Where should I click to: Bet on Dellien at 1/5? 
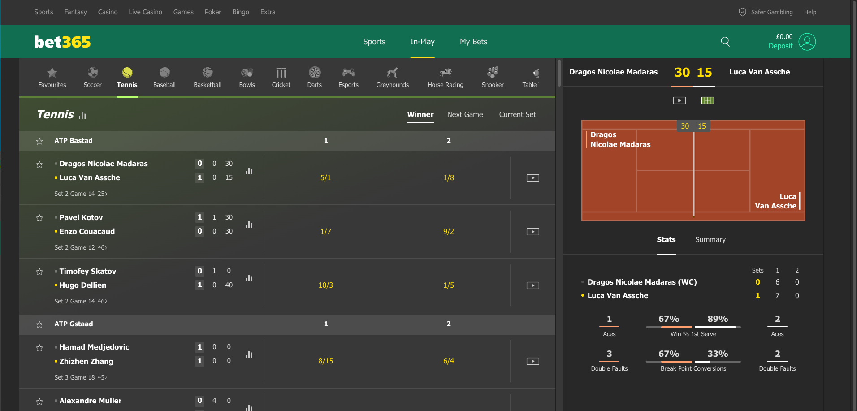click(449, 286)
